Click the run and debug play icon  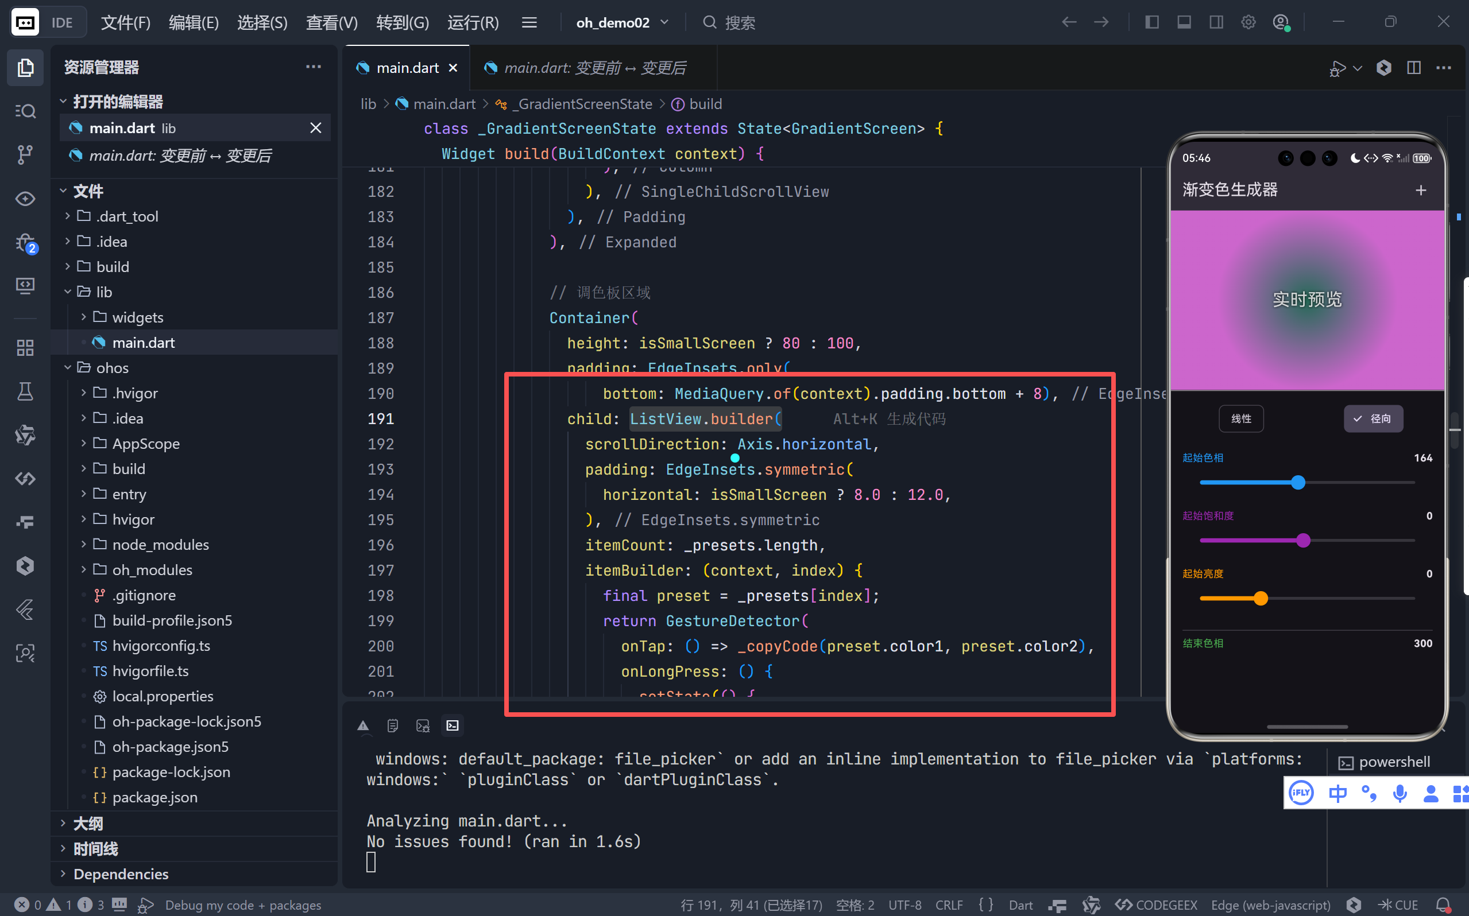(x=1337, y=68)
